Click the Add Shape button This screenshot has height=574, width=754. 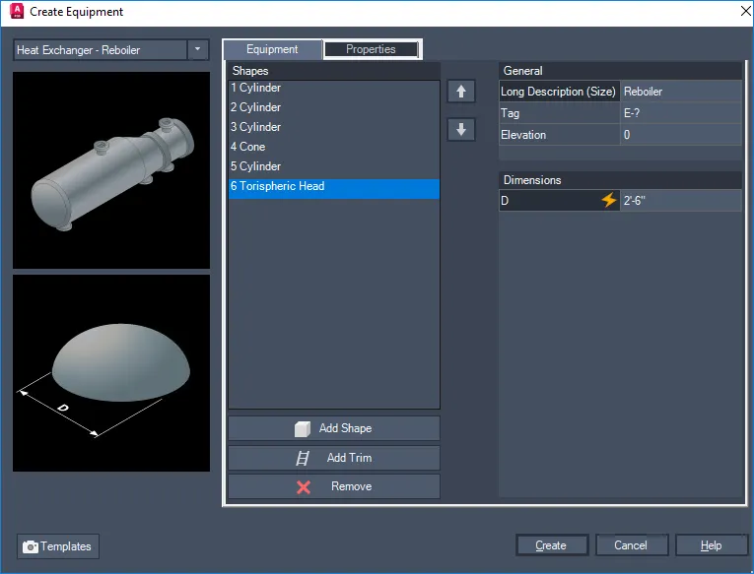tap(334, 428)
